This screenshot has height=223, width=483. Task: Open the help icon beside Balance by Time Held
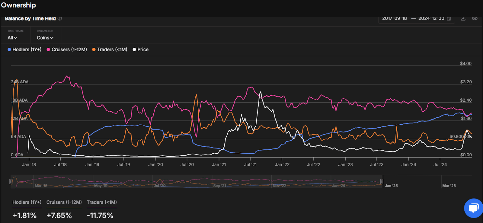coord(60,18)
